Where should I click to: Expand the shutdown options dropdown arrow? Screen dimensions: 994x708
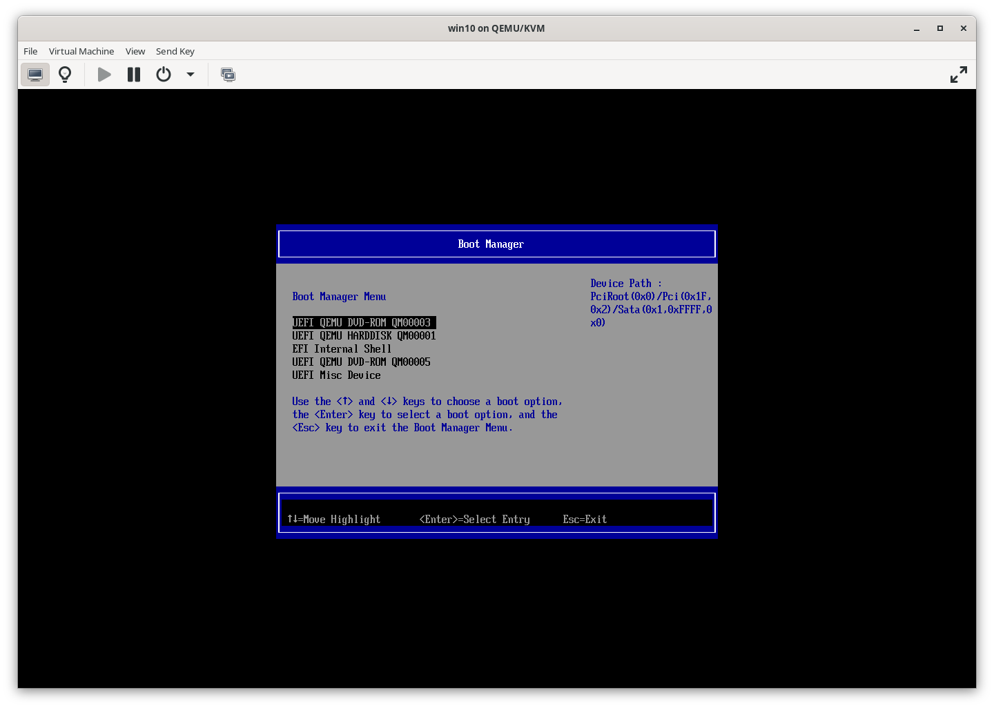pyautogui.click(x=191, y=75)
